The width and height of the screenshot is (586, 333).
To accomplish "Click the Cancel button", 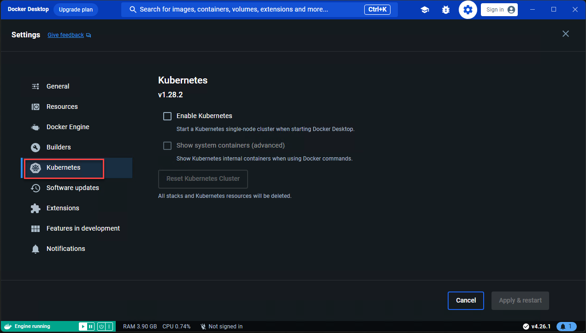I will pyautogui.click(x=466, y=301).
